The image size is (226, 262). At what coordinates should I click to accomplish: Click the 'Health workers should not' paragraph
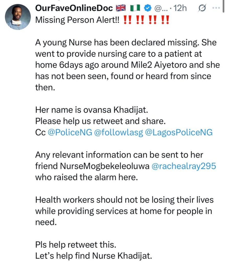coord(124,211)
